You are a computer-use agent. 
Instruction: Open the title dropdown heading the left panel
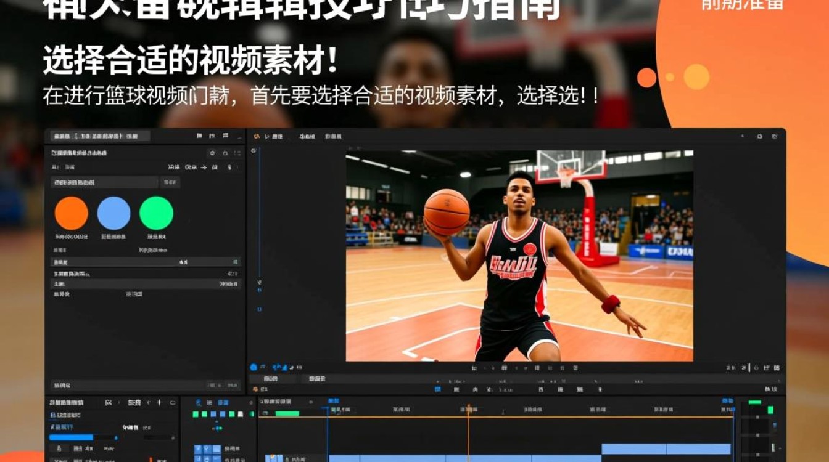[x=100, y=136]
